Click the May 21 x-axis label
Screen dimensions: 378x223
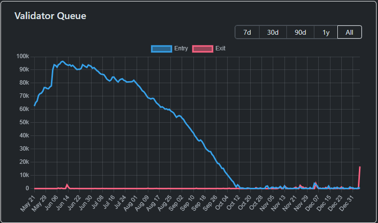[28, 202]
